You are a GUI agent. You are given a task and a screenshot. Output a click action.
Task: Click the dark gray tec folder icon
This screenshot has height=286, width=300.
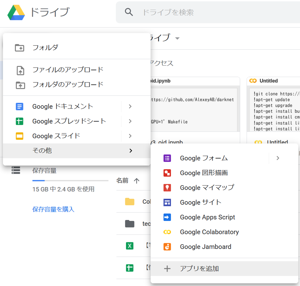tap(130, 224)
